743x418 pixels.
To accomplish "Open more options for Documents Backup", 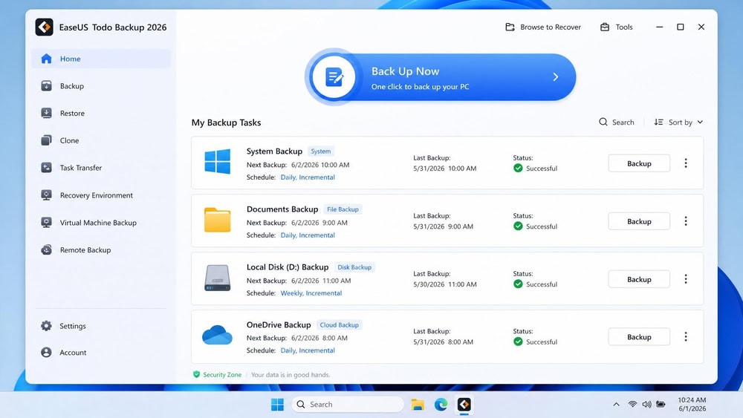I will coord(686,221).
